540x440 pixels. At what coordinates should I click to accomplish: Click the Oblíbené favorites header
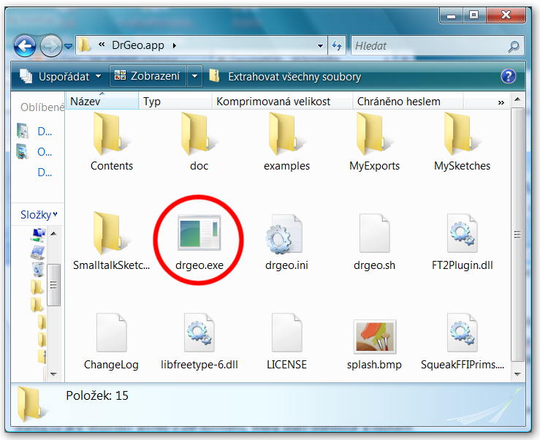[42, 107]
